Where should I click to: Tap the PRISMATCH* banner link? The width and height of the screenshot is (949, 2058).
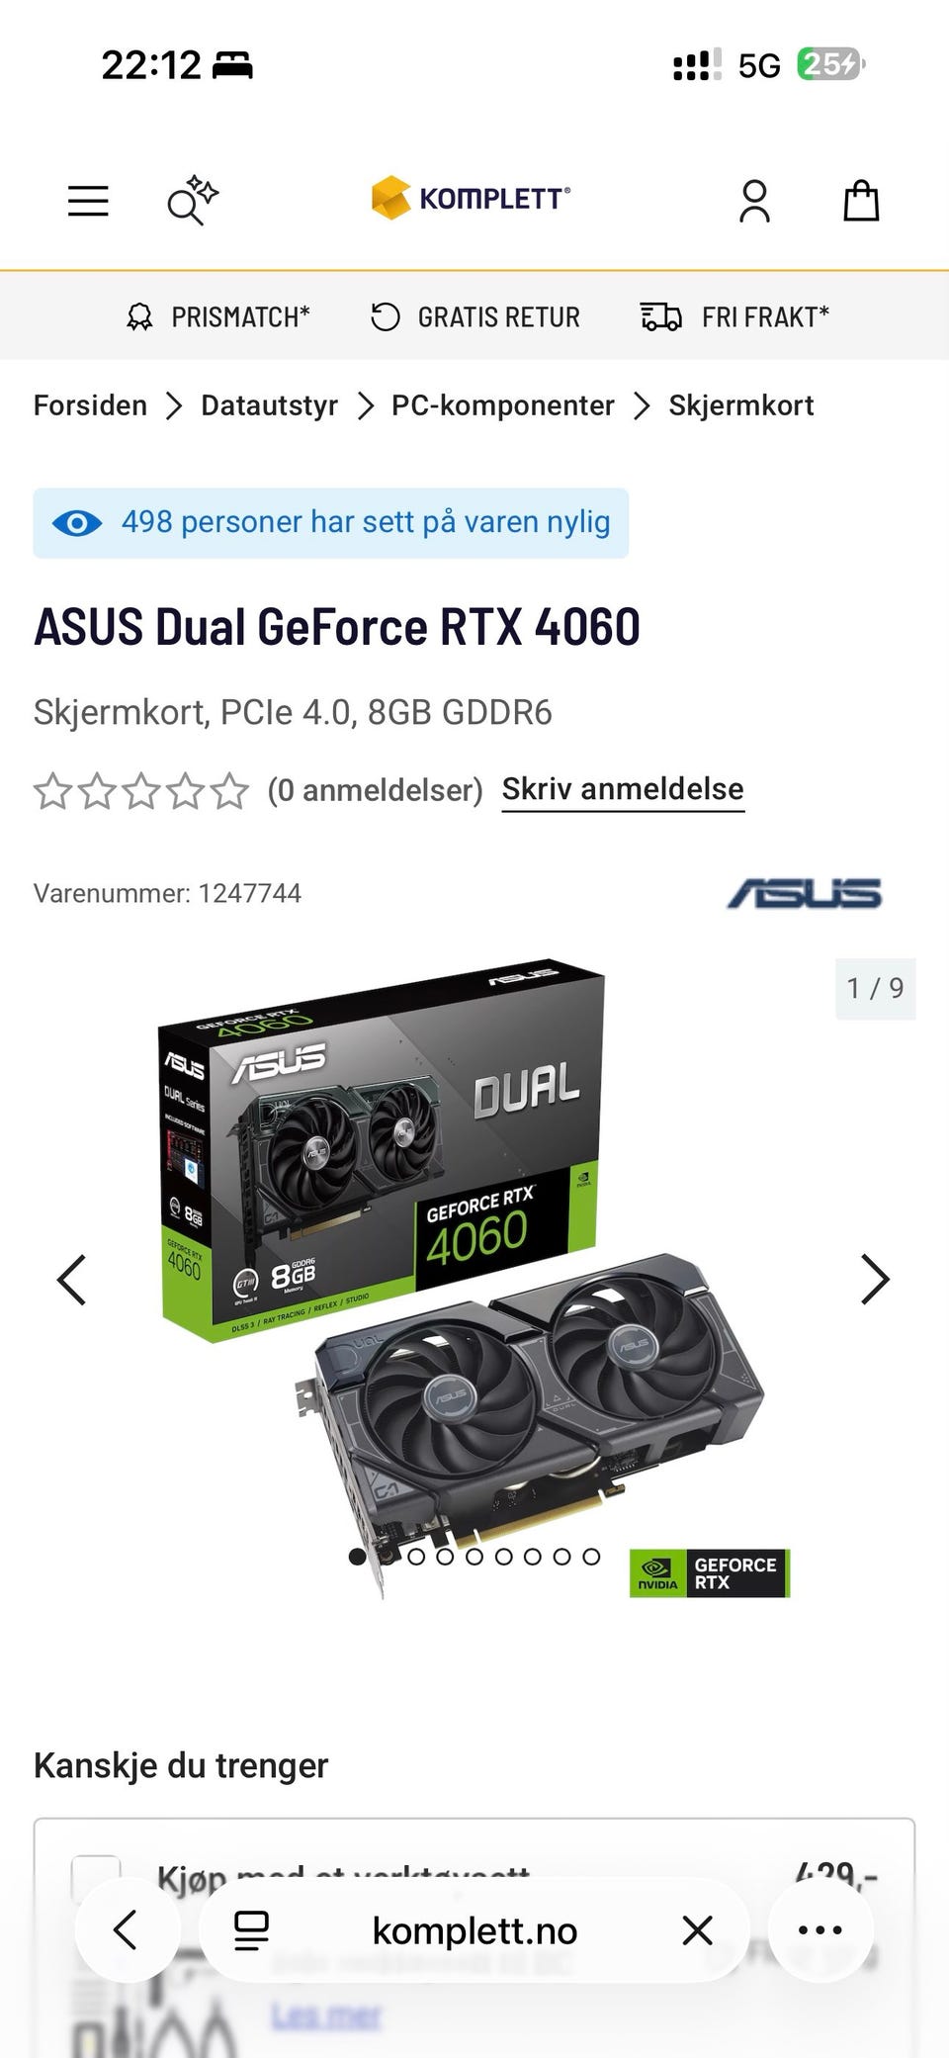[x=218, y=317]
